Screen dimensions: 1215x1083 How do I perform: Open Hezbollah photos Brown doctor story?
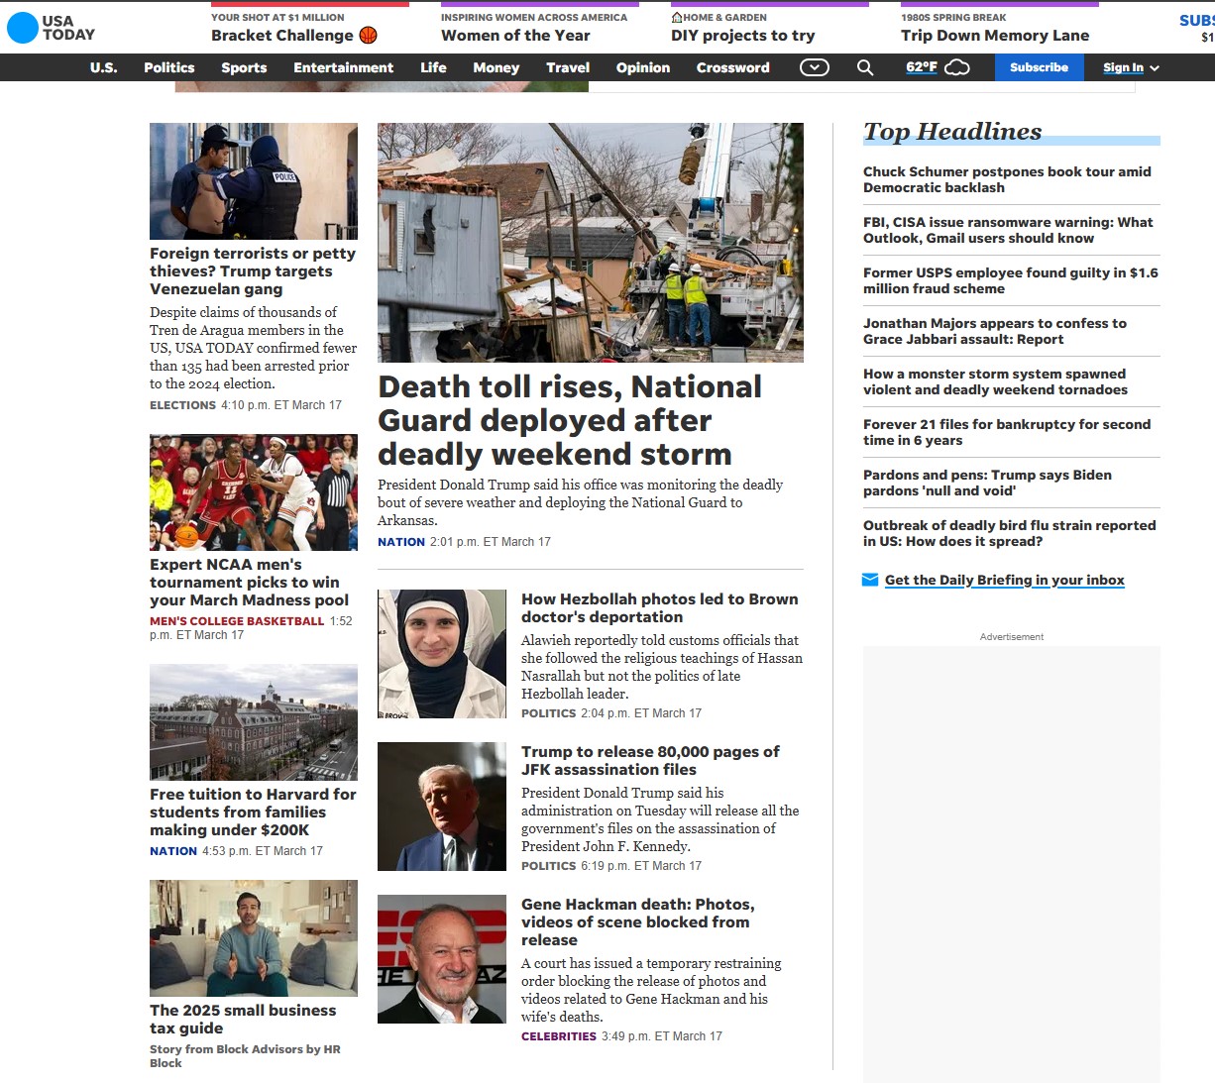click(x=659, y=607)
